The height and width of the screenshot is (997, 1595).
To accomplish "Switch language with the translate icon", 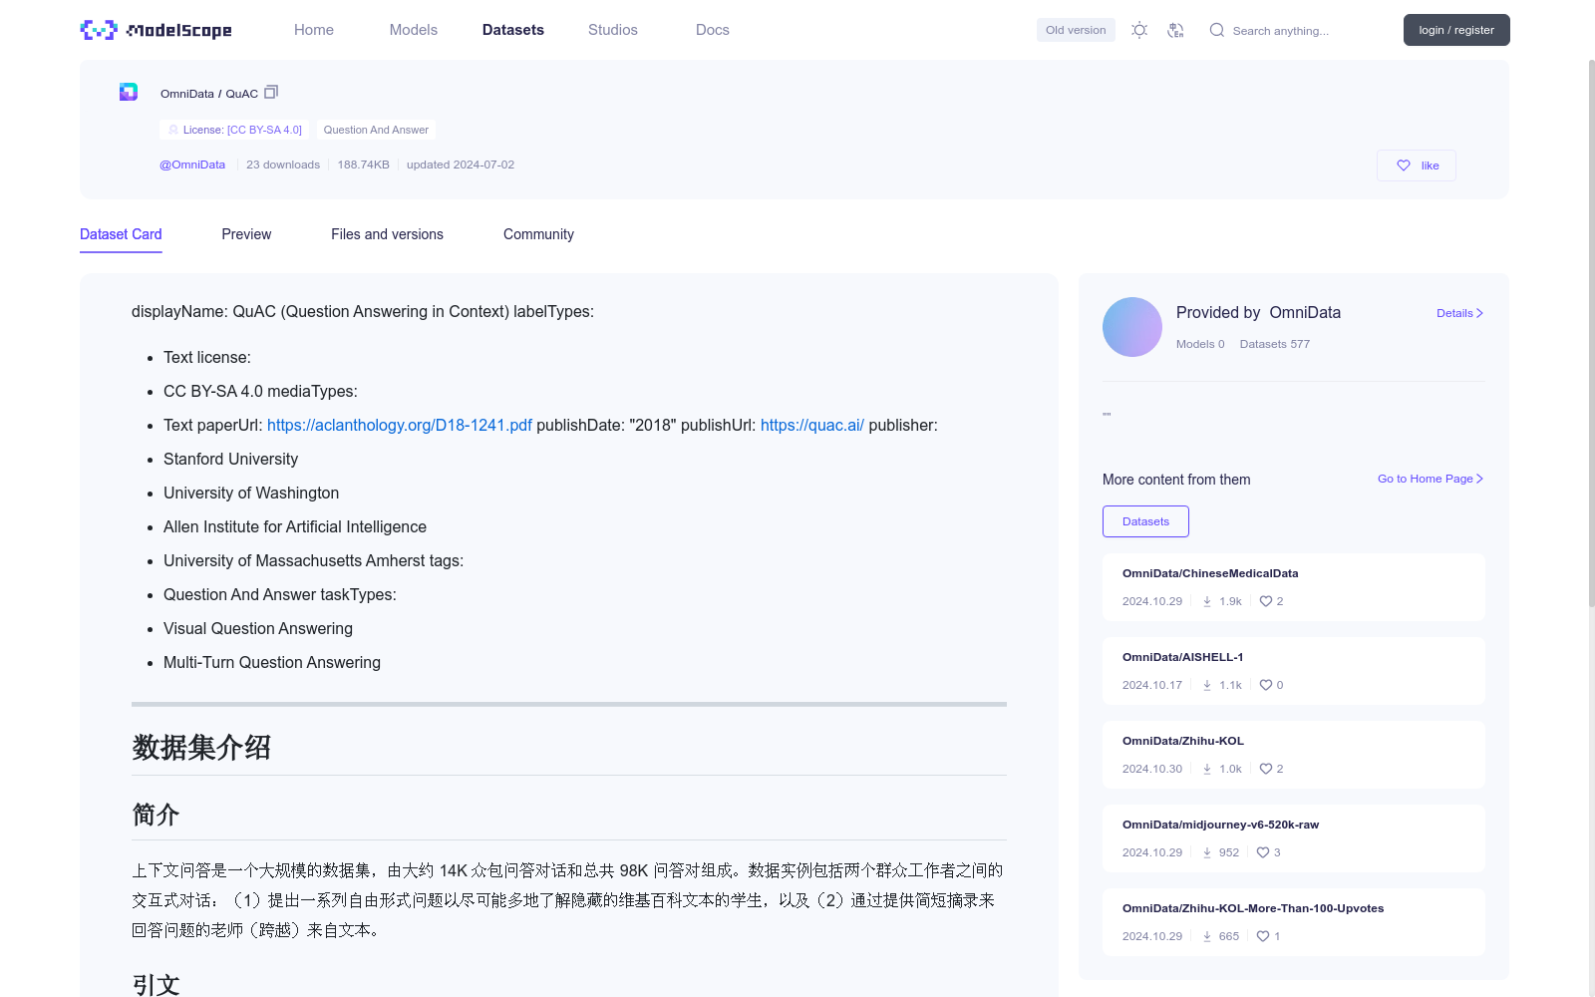I will tap(1176, 30).
